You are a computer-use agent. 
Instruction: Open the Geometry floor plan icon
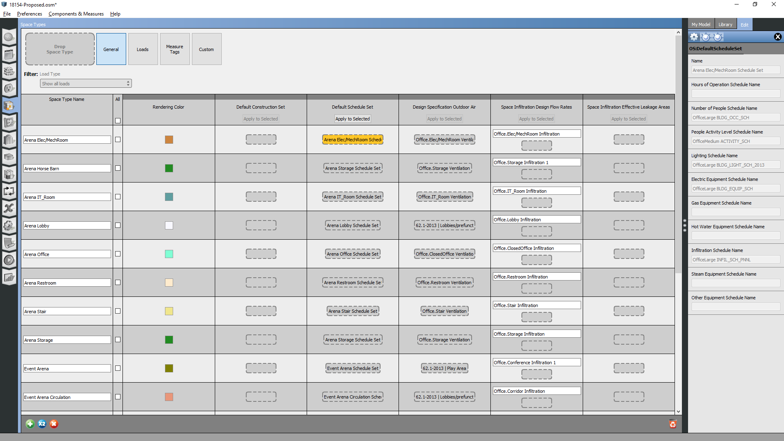(9, 122)
